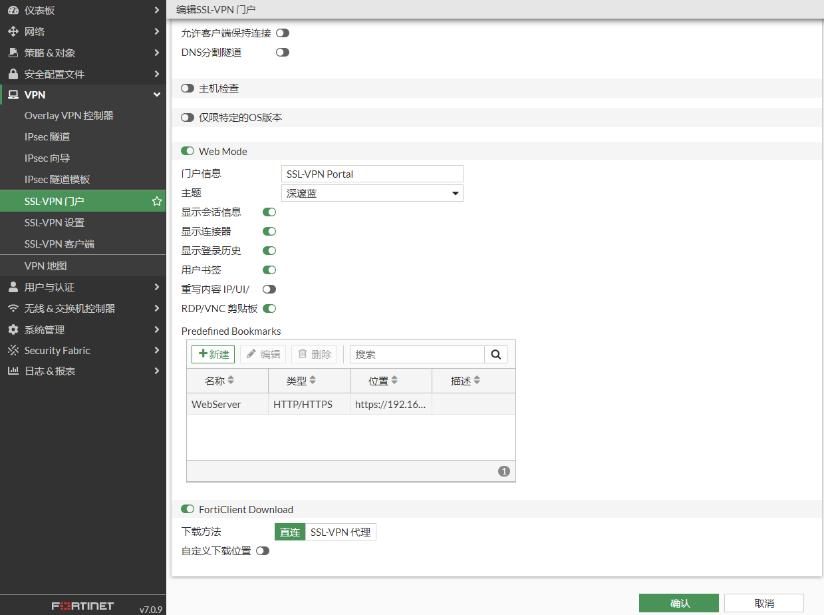Disable Web Mode toggle
The width and height of the screenshot is (824, 615).
coord(188,151)
